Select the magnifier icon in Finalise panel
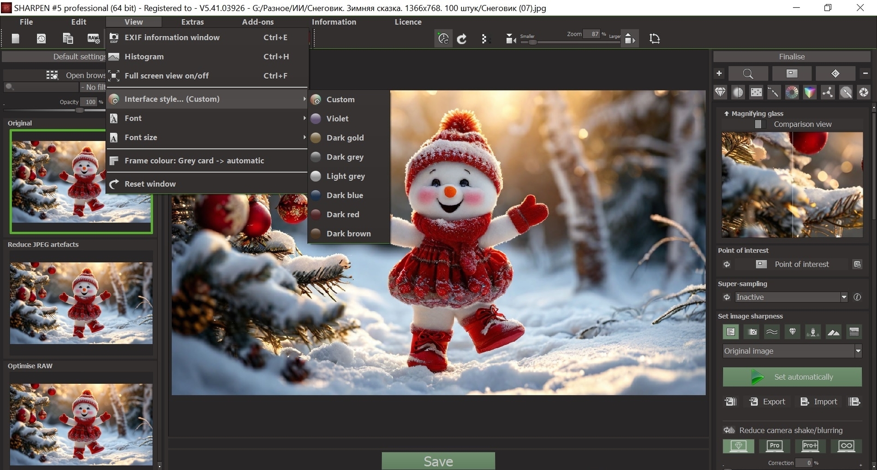877x470 pixels. tap(748, 73)
